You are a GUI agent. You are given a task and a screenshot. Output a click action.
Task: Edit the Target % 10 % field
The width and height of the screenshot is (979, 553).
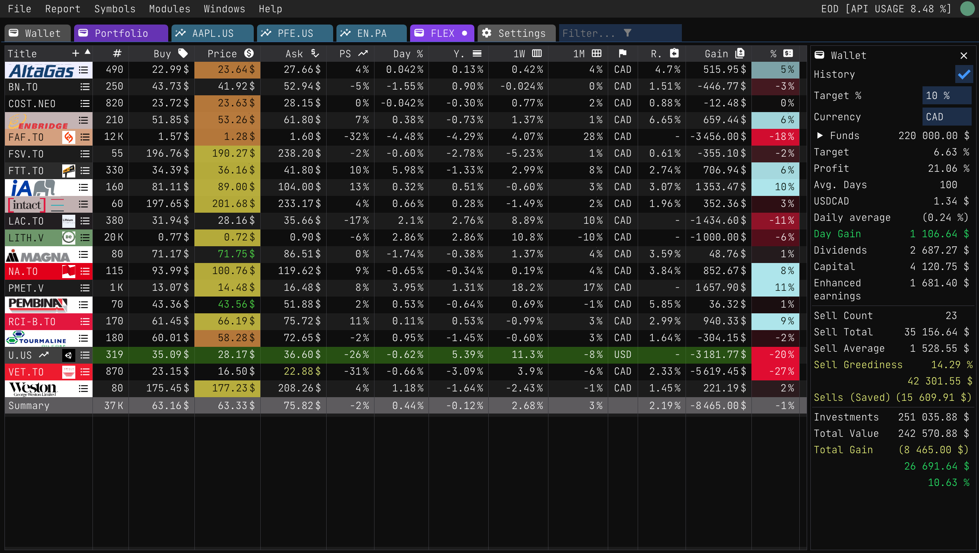coord(947,96)
